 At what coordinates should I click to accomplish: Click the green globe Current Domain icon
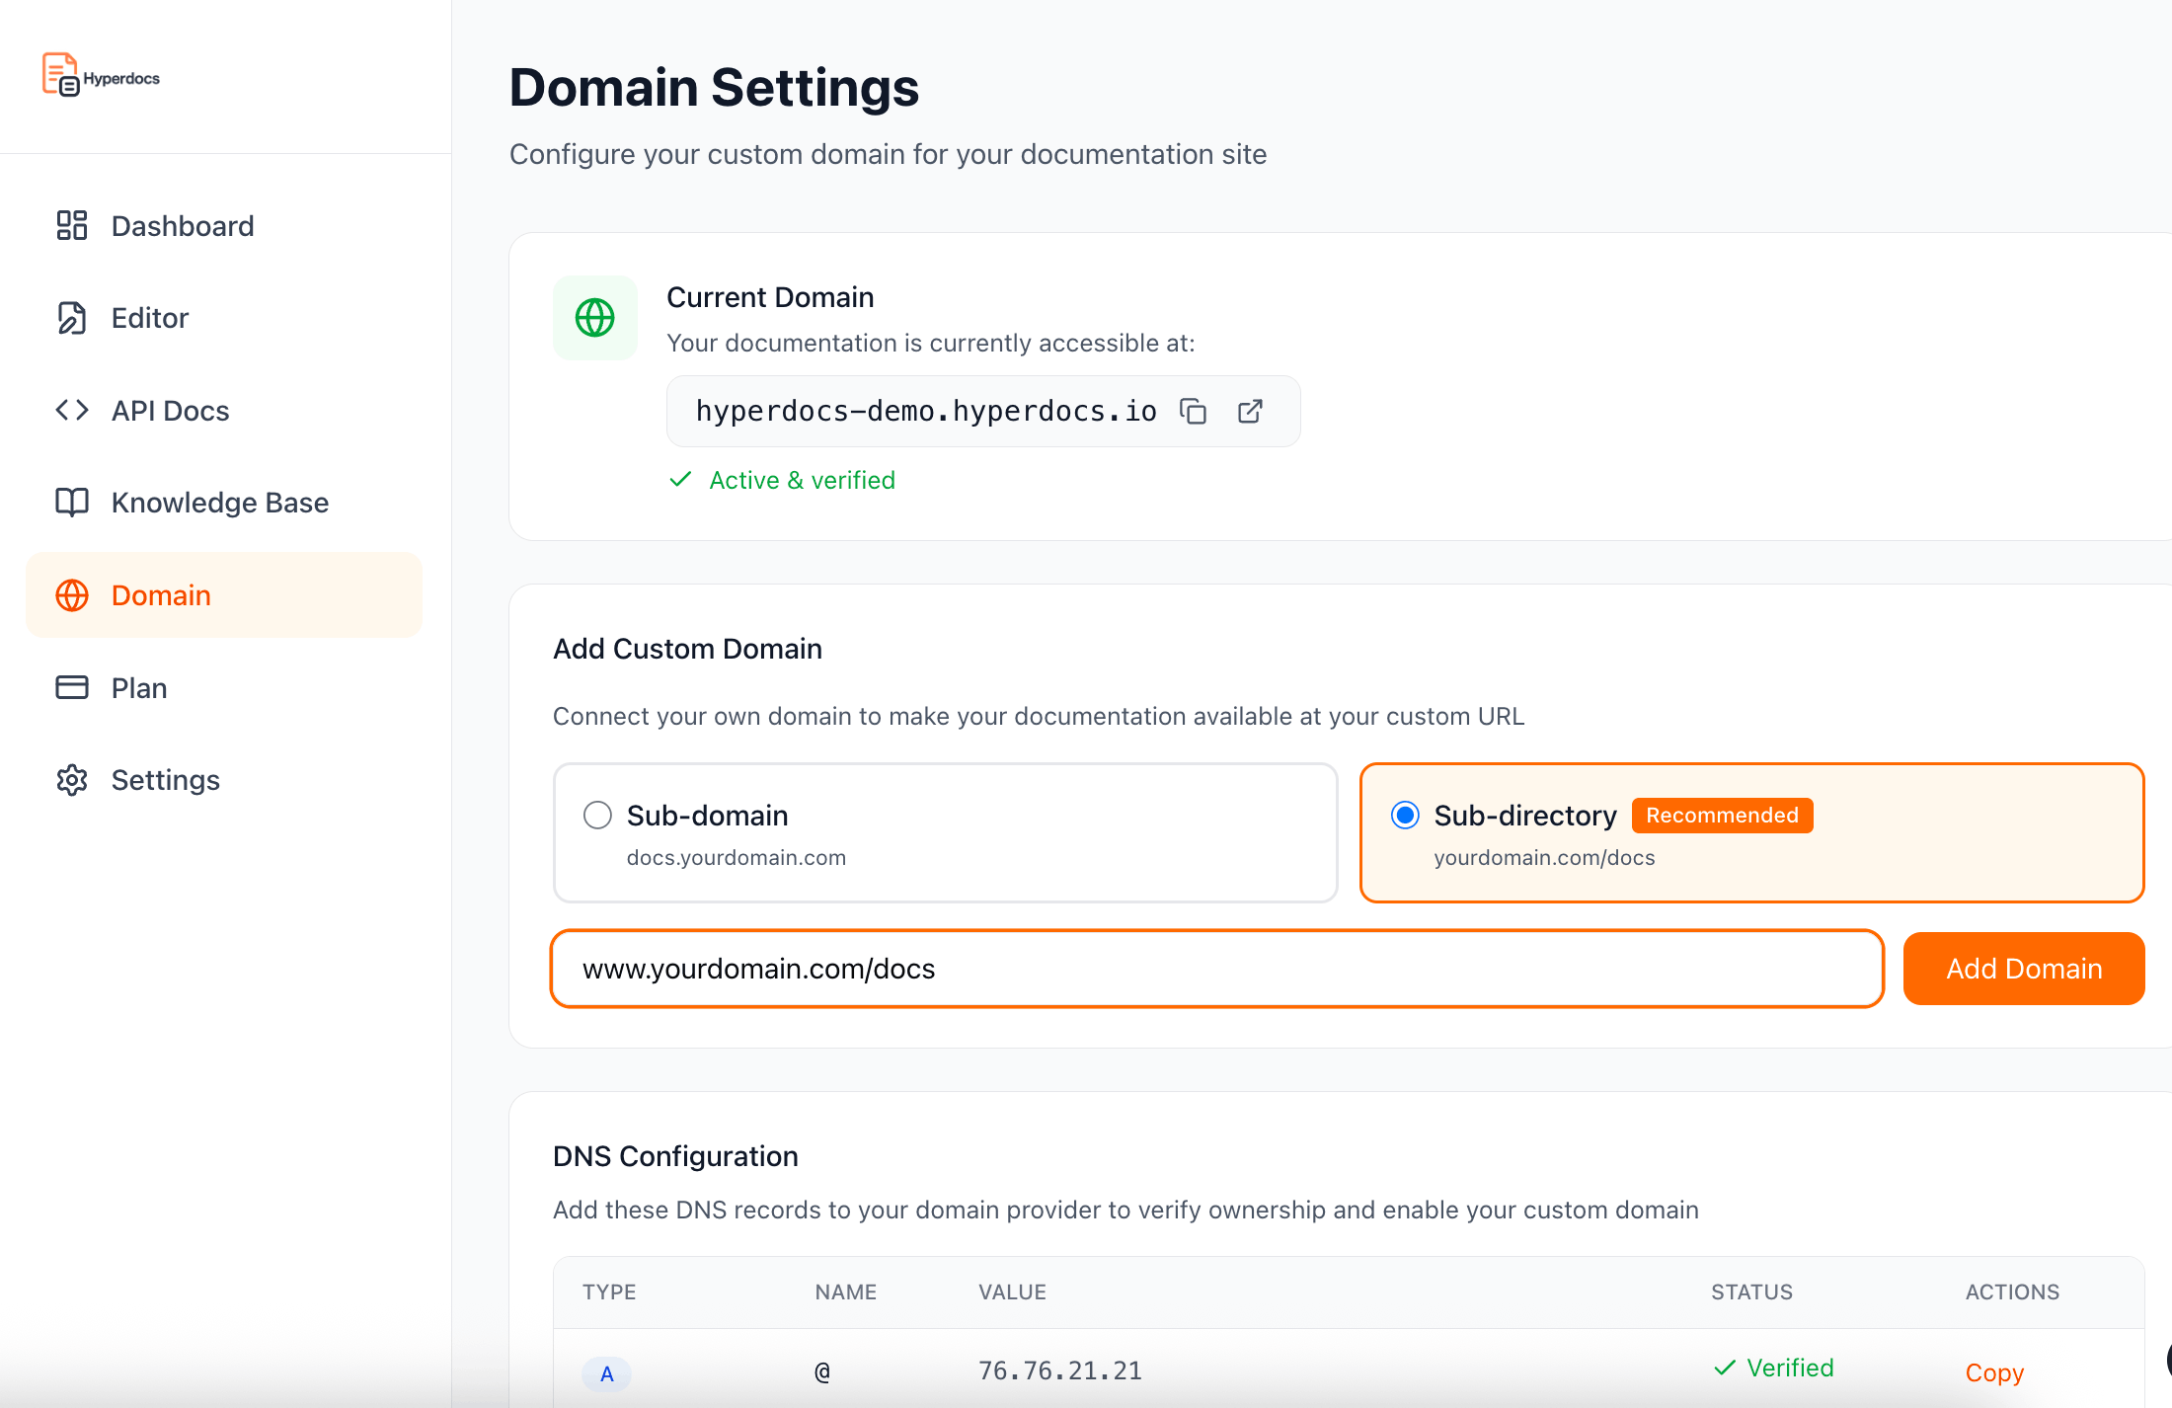pyautogui.click(x=595, y=318)
